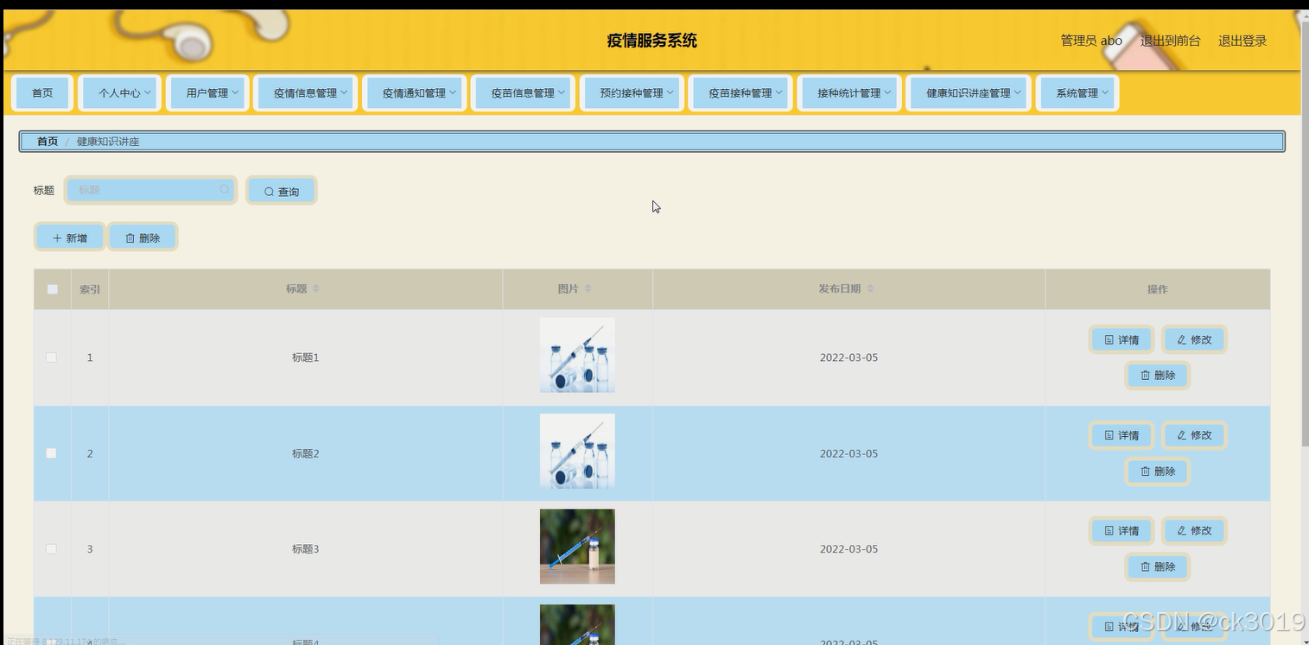Click the 索引 column header
Image resolution: width=1309 pixels, height=645 pixels.
click(90, 289)
